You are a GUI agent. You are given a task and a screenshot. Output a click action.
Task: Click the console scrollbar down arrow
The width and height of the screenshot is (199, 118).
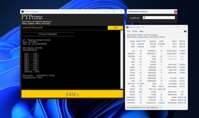click(122, 87)
